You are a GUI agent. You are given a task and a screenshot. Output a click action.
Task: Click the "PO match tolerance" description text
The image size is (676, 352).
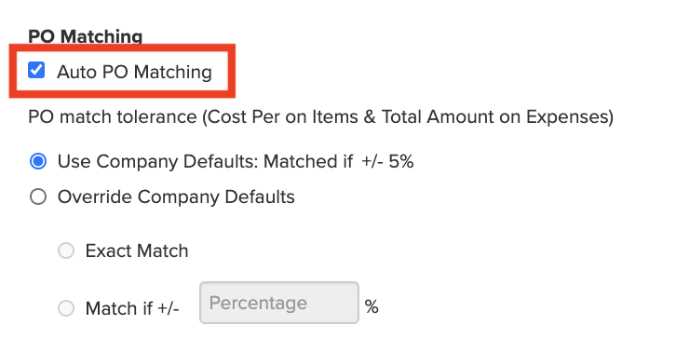pyautogui.click(x=112, y=117)
